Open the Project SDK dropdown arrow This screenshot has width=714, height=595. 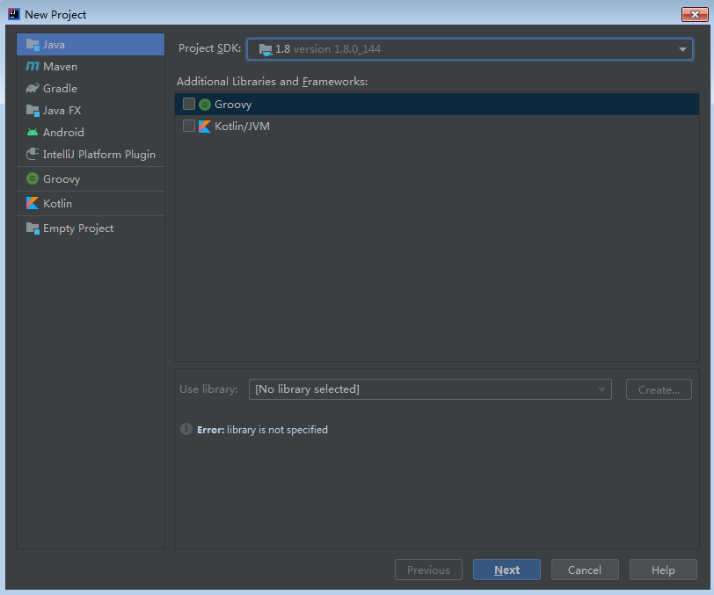(682, 49)
